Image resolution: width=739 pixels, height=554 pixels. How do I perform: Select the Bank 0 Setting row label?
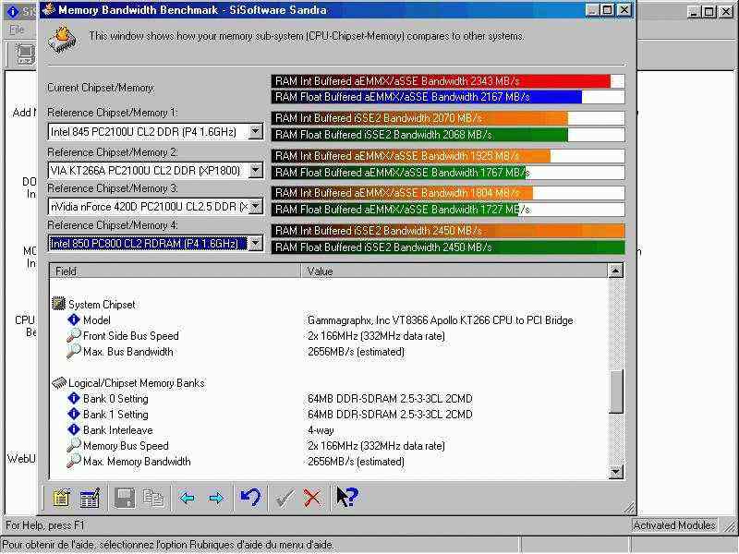click(115, 399)
